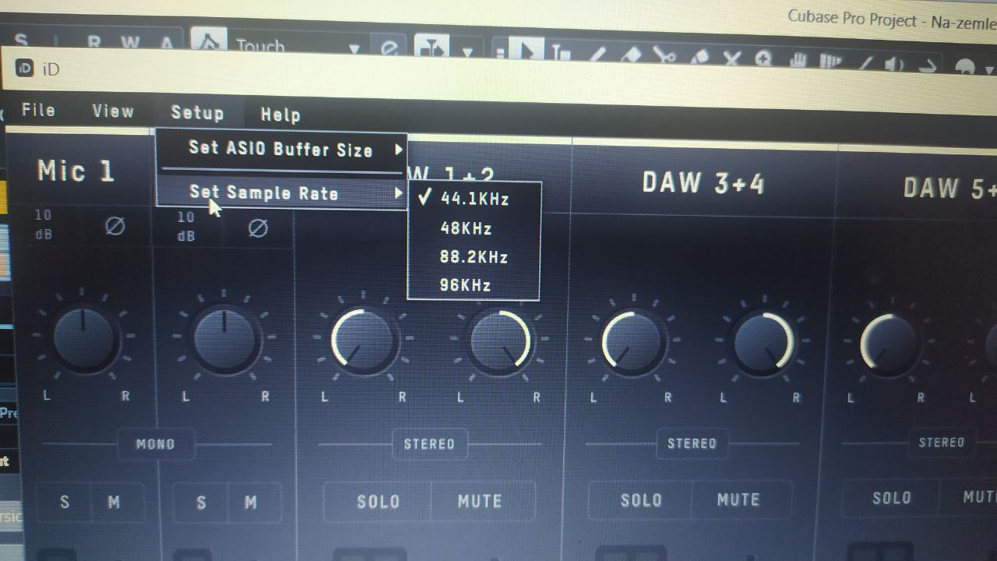Select the checked 44.1KHz sample rate
The width and height of the screenshot is (997, 561).
click(474, 199)
